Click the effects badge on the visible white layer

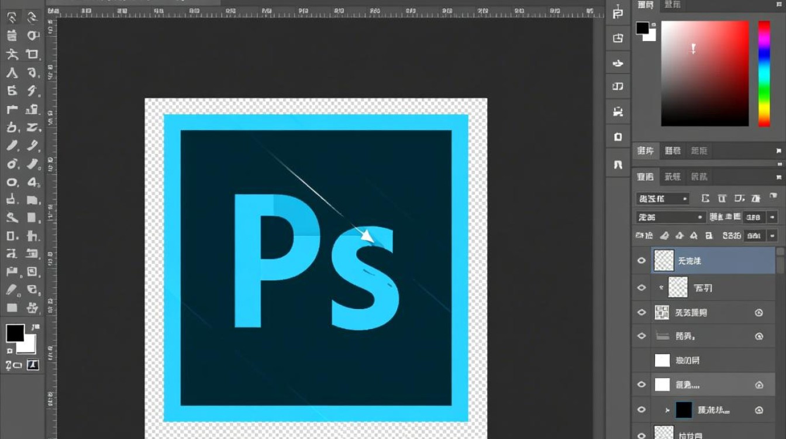pos(759,385)
